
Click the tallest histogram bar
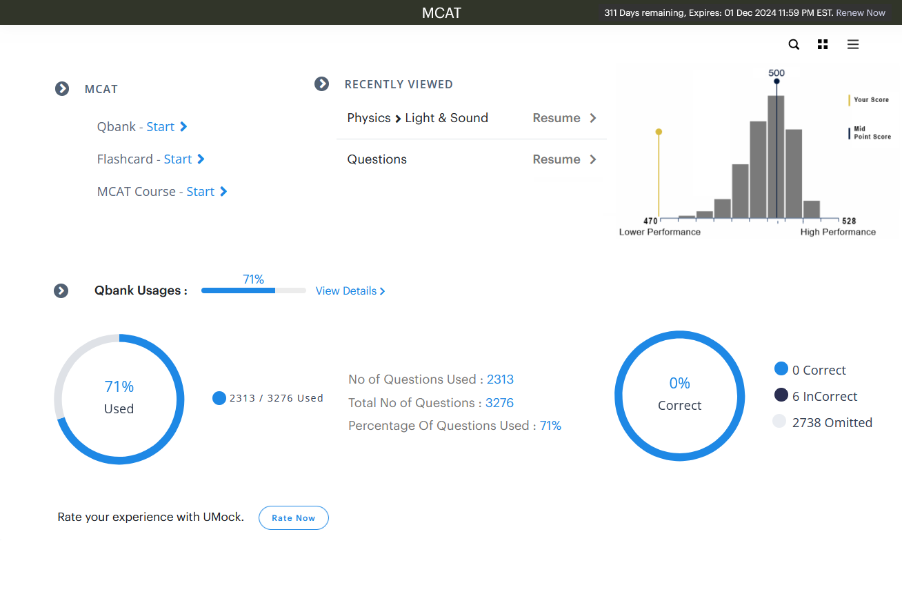776,157
